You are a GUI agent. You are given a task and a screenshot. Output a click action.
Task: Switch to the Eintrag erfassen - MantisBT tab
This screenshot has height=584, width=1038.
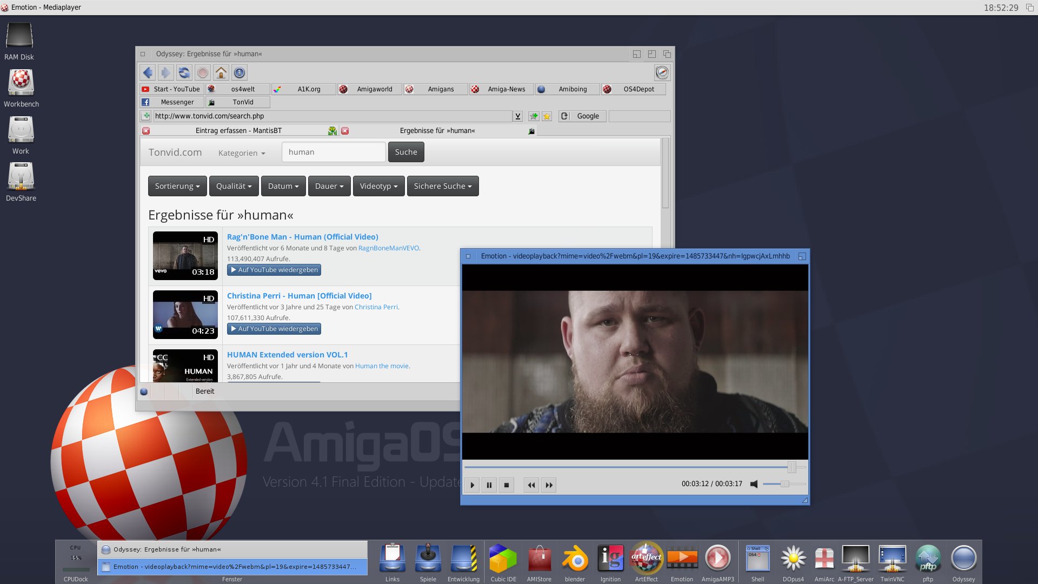click(238, 131)
